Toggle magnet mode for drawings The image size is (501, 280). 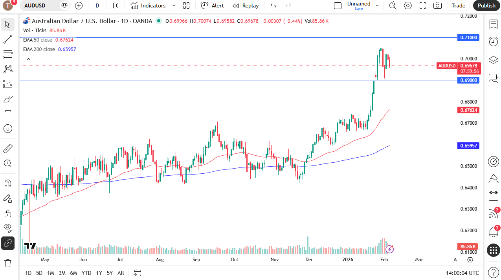point(7,184)
